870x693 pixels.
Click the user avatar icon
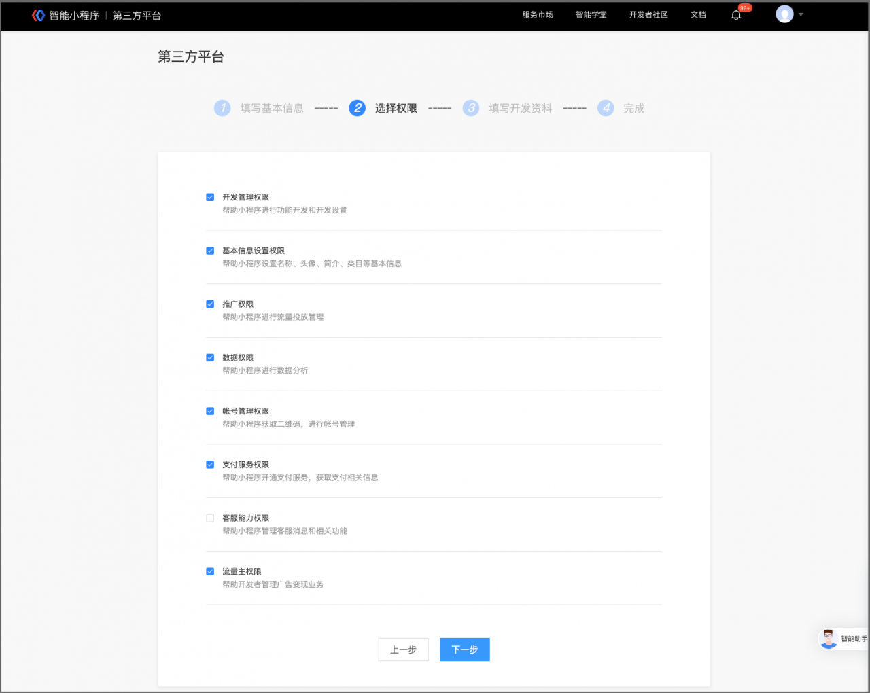tap(784, 14)
